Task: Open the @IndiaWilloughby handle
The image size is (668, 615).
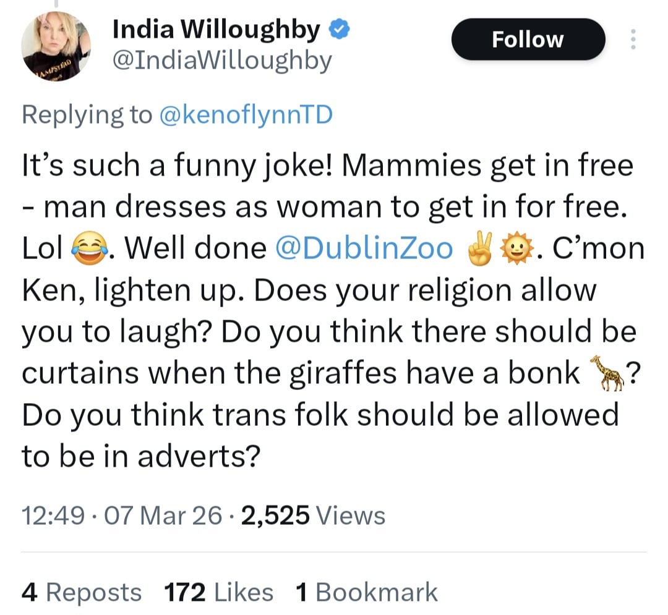Action: 222,61
